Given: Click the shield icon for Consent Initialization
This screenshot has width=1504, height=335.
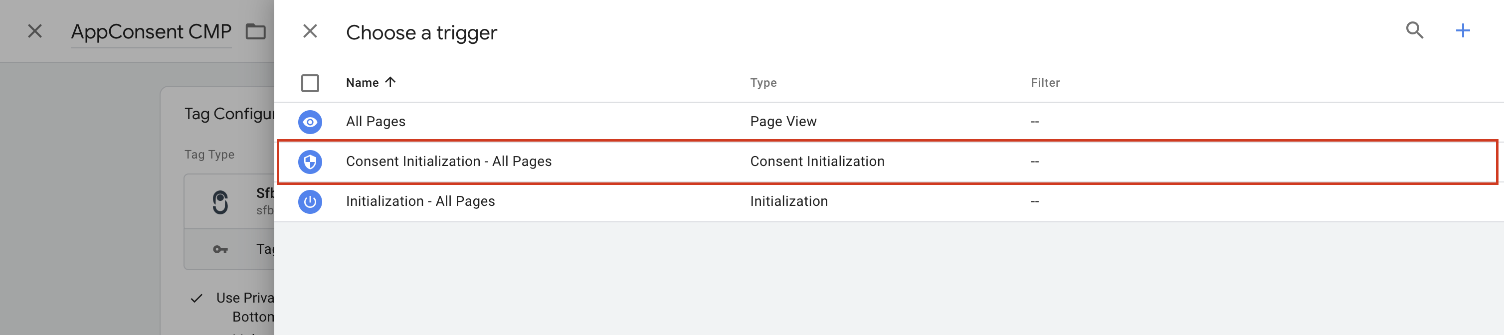Looking at the screenshot, I should pyautogui.click(x=310, y=162).
